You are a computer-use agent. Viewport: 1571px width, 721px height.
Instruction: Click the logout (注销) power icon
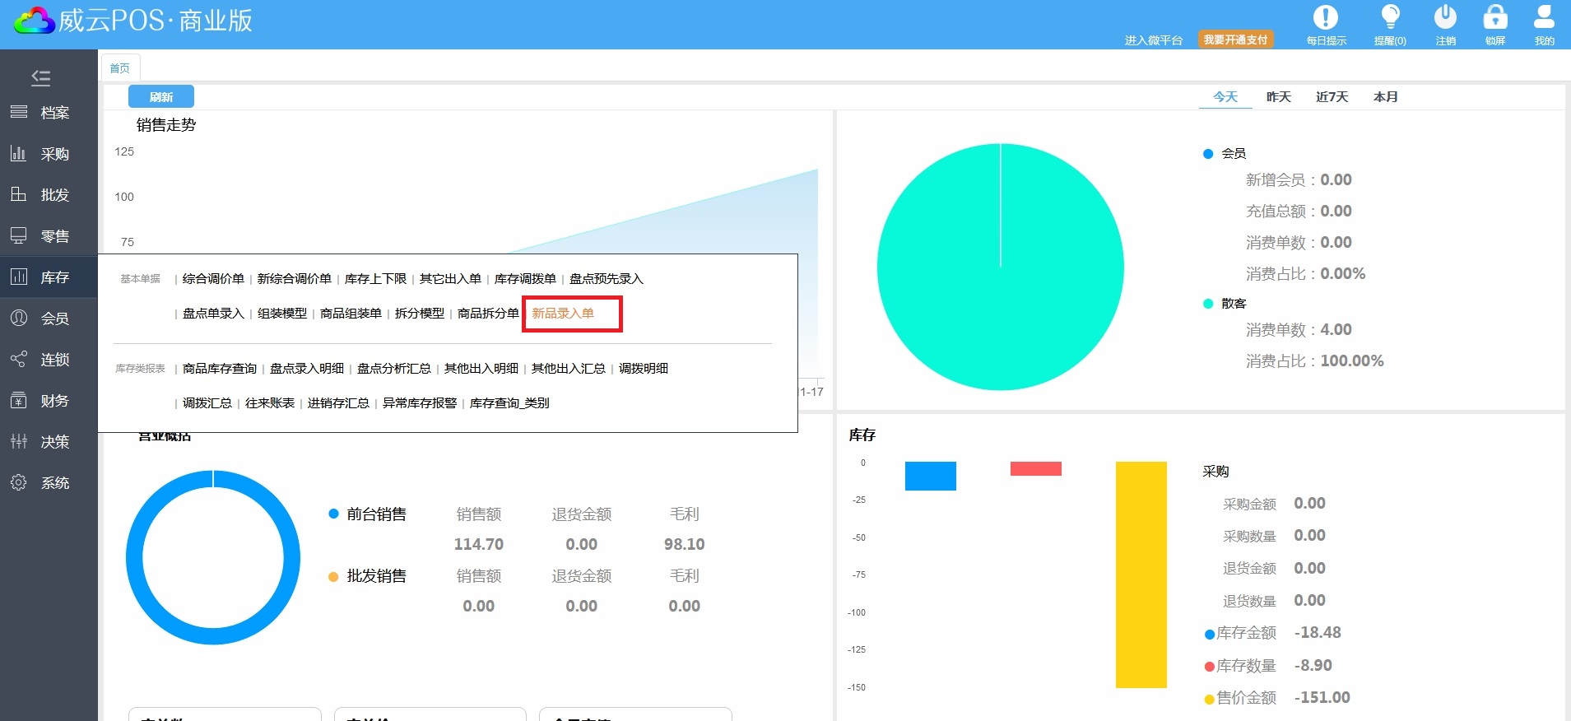pos(1445,18)
